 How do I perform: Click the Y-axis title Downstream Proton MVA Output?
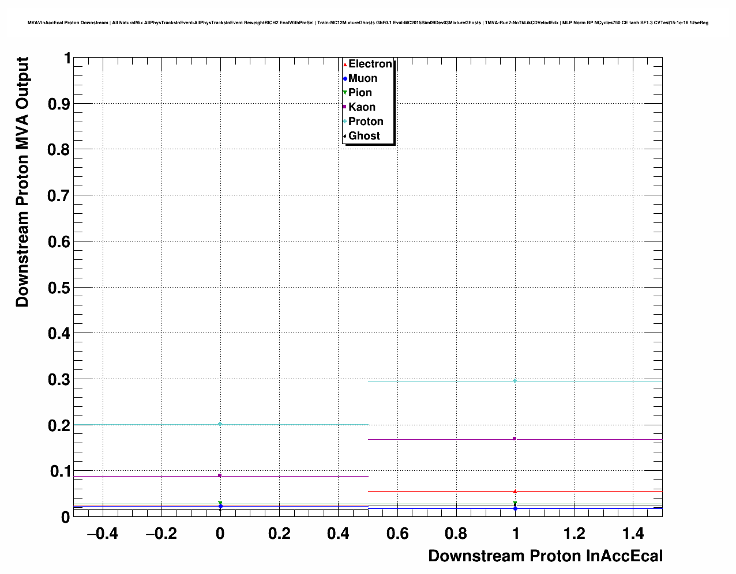click(x=22, y=182)
